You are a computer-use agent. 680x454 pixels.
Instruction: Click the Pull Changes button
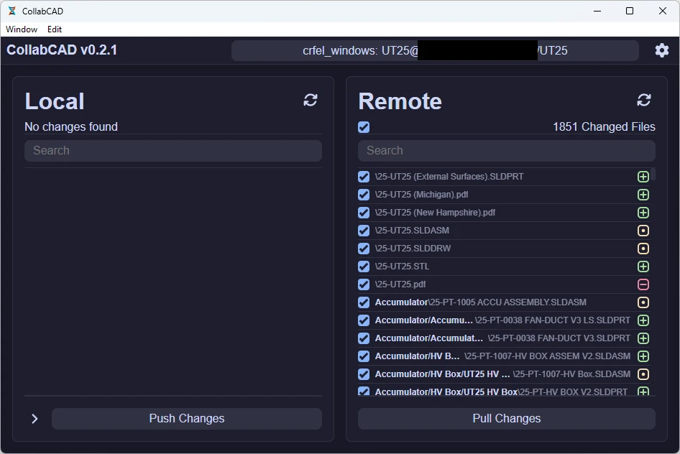(x=506, y=418)
